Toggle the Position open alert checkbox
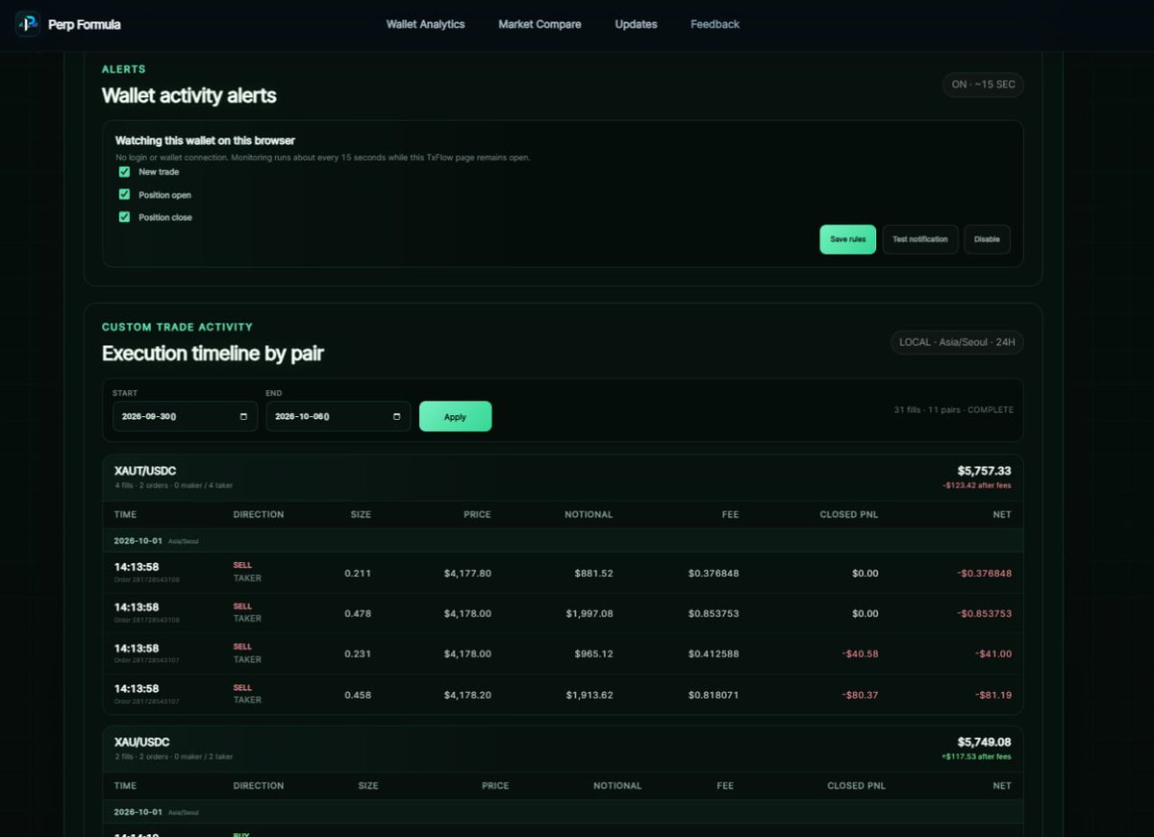 (124, 194)
